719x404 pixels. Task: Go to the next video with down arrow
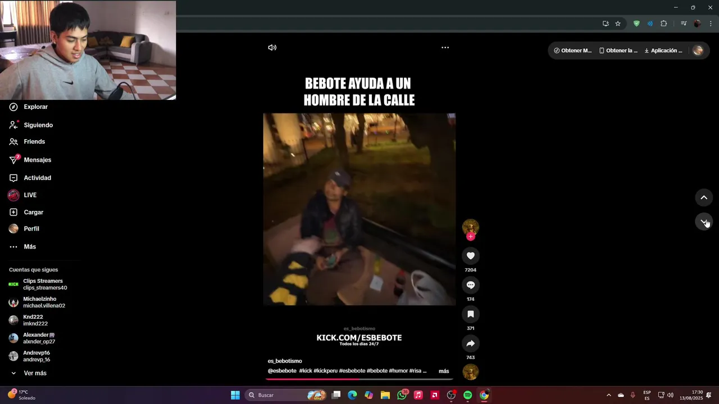(703, 222)
